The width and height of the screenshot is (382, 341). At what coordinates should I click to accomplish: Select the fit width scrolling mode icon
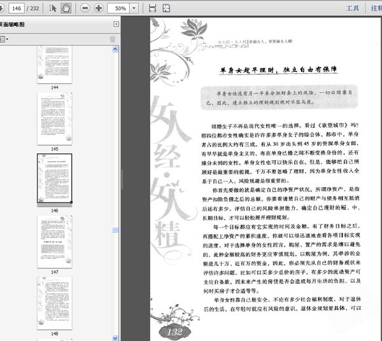(153, 8)
